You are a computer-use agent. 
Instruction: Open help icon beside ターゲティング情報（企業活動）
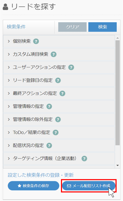[x=84, y=159]
